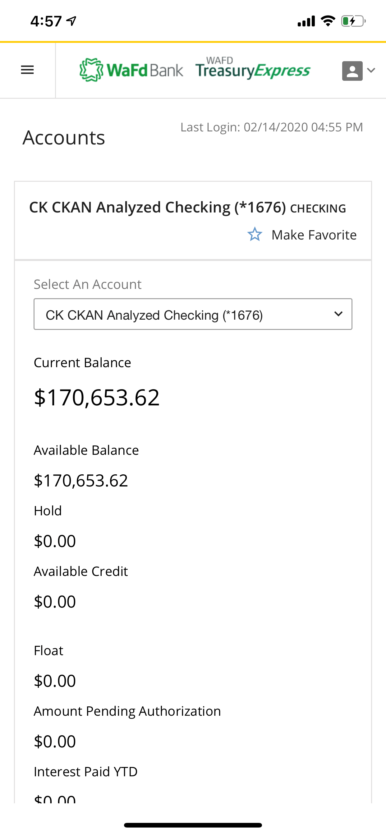This screenshot has width=386, height=835.
Task: Click the Make Favorite star icon
Action: (x=255, y=234)
